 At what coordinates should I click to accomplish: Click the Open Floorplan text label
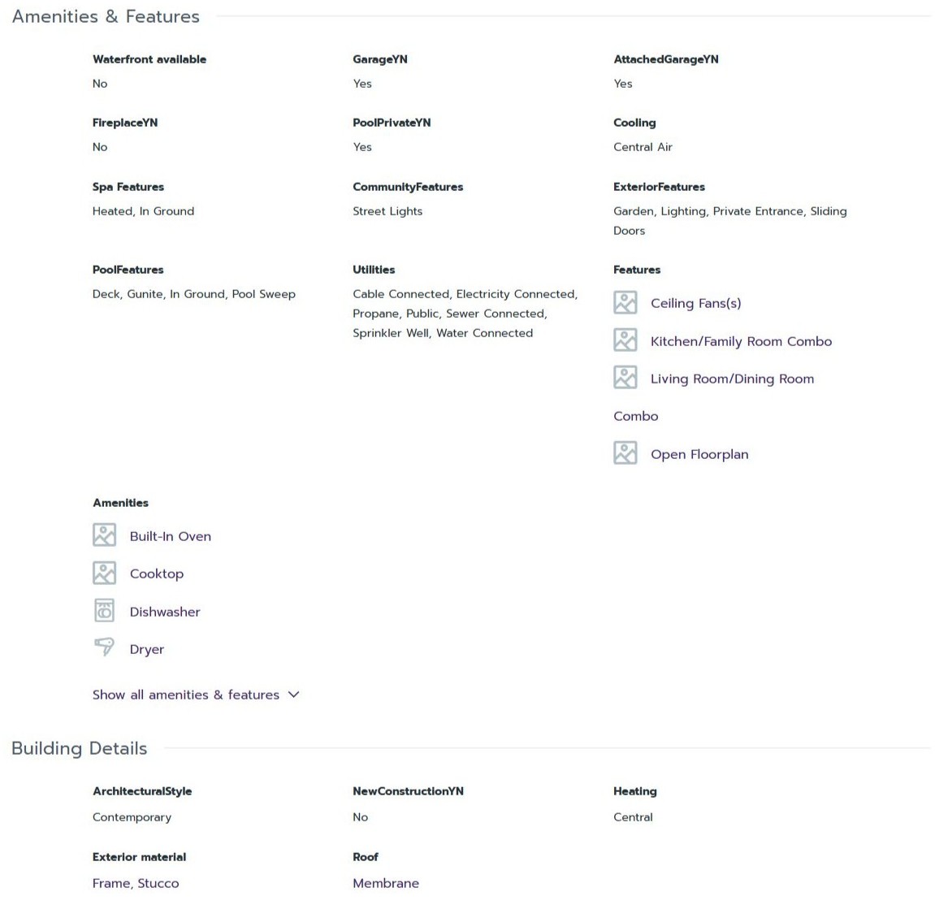pos(699,455)
